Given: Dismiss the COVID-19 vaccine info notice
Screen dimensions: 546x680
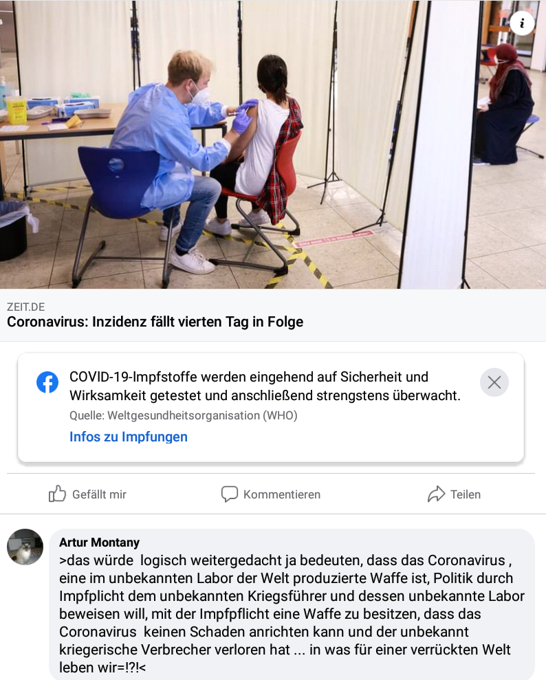Looking at the screenshot, I should (x=494, y=382).
